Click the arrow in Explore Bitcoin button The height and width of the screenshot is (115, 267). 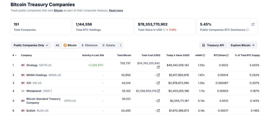[x=253, y=45]
